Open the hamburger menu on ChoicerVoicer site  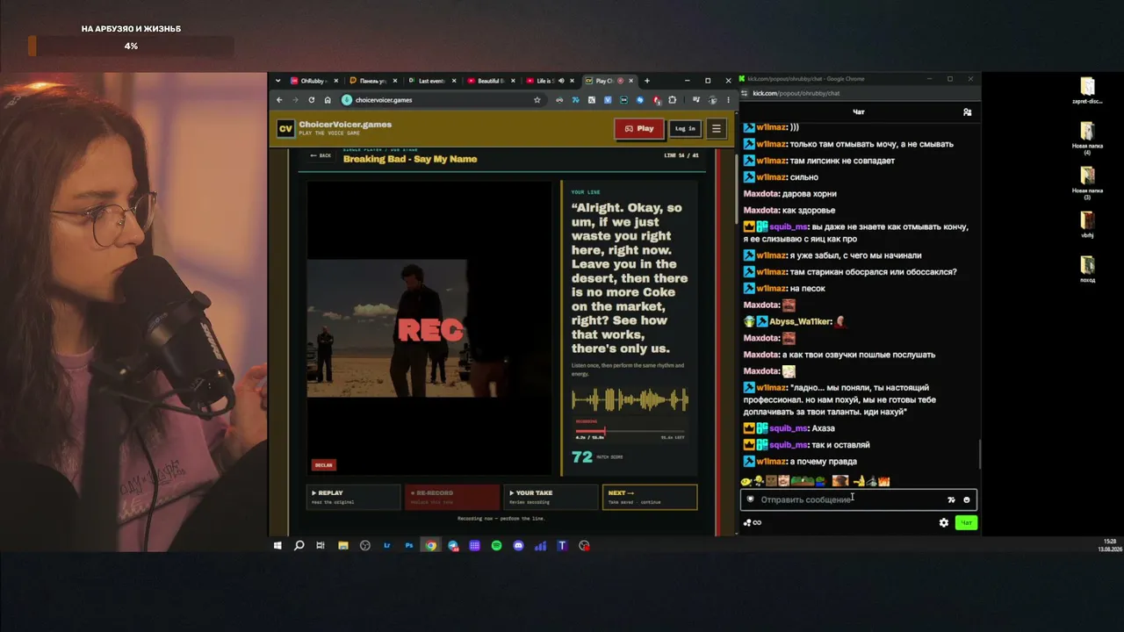[x=717, y=128]
